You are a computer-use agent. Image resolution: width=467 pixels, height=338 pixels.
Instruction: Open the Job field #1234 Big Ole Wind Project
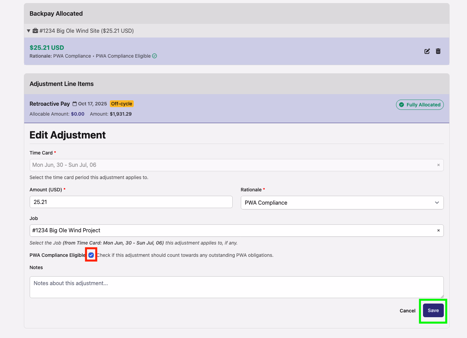[x=236, y=231]
